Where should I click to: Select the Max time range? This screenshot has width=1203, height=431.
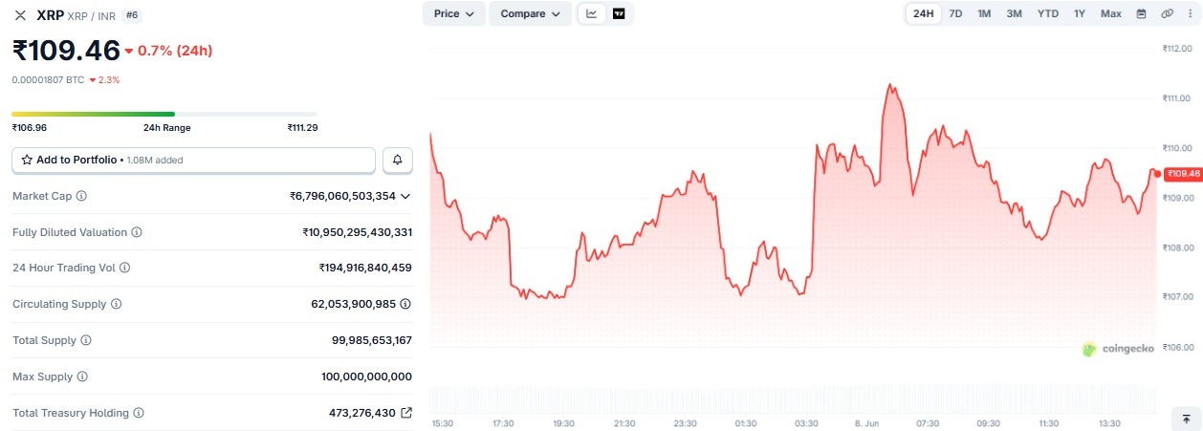click(x=1110, y=13)
